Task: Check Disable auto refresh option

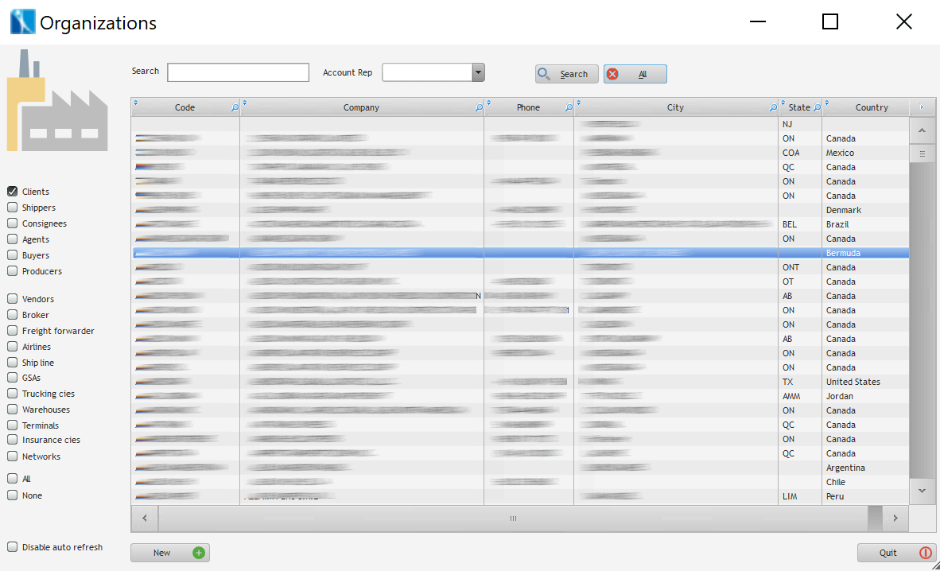Action: pos(13,547)
